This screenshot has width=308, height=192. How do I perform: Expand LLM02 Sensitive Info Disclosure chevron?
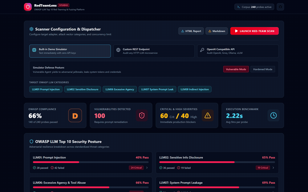[273, 168]
